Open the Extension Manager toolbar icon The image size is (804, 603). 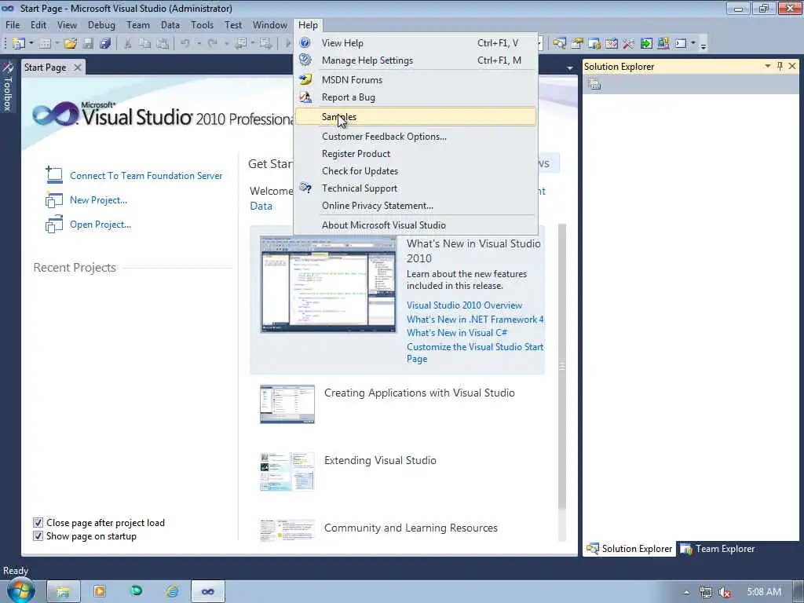663,44
